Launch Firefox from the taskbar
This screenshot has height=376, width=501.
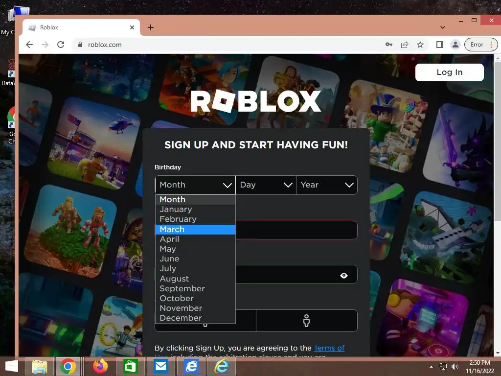tap(100, 366)
